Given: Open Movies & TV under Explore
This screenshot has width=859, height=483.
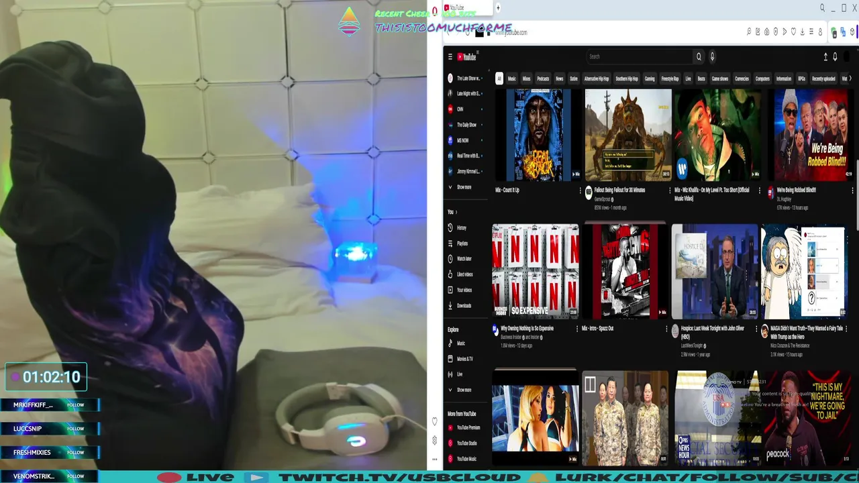Looking at the screenshot, I should point(464,359).
